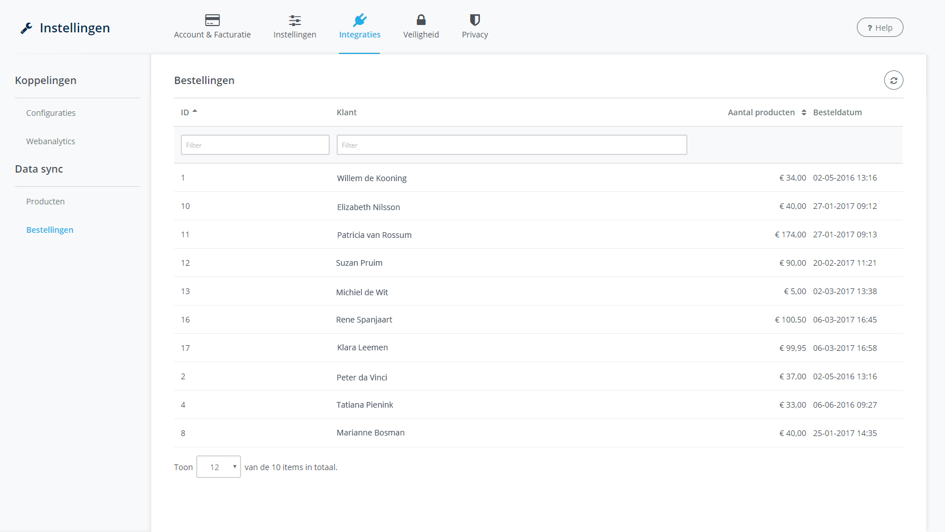This screenshot has width=945, height=532.
Task: Sort by ID column arrow
Action: 194,112
